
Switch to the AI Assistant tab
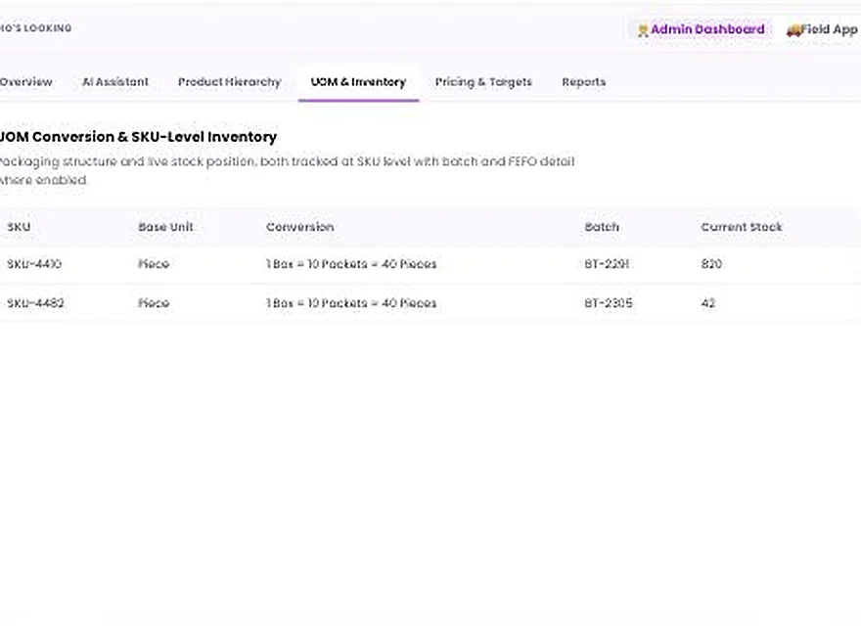(x=115, y=82)
